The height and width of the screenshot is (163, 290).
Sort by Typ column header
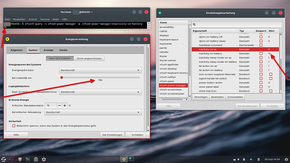[x=246, y=31]
